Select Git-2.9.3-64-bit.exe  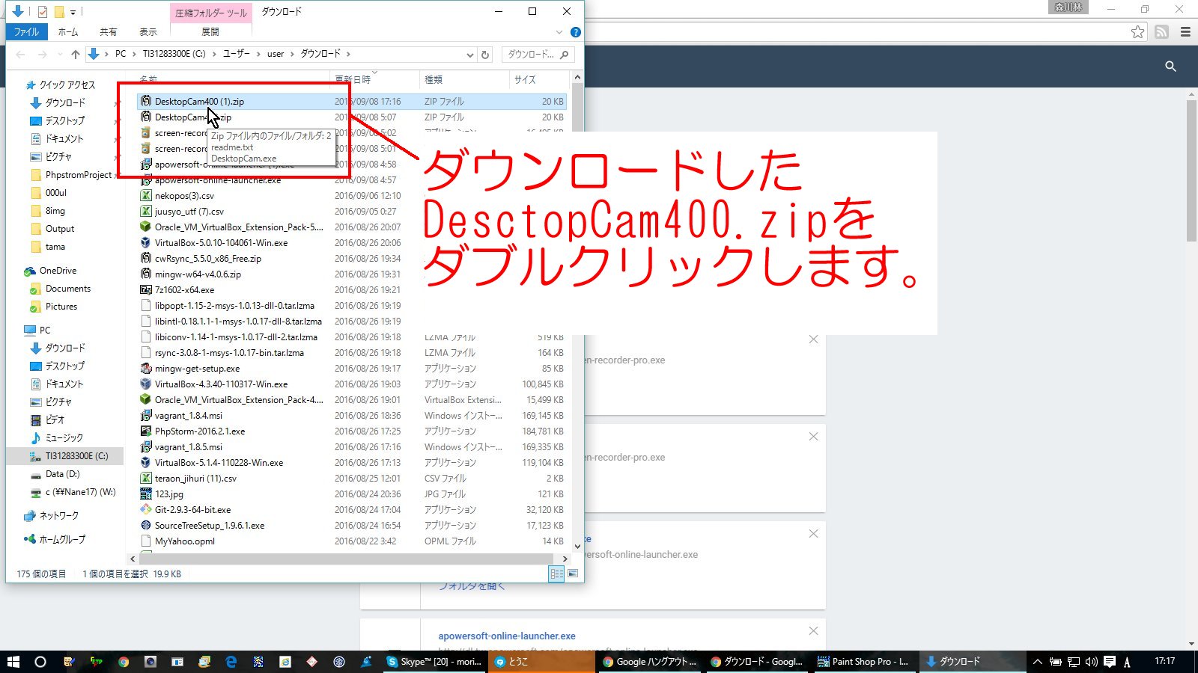tap(192, 510)
